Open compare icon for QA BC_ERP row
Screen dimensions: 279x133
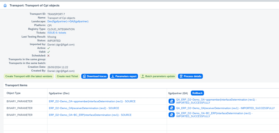pyautogui.click(x=172, y=115)
